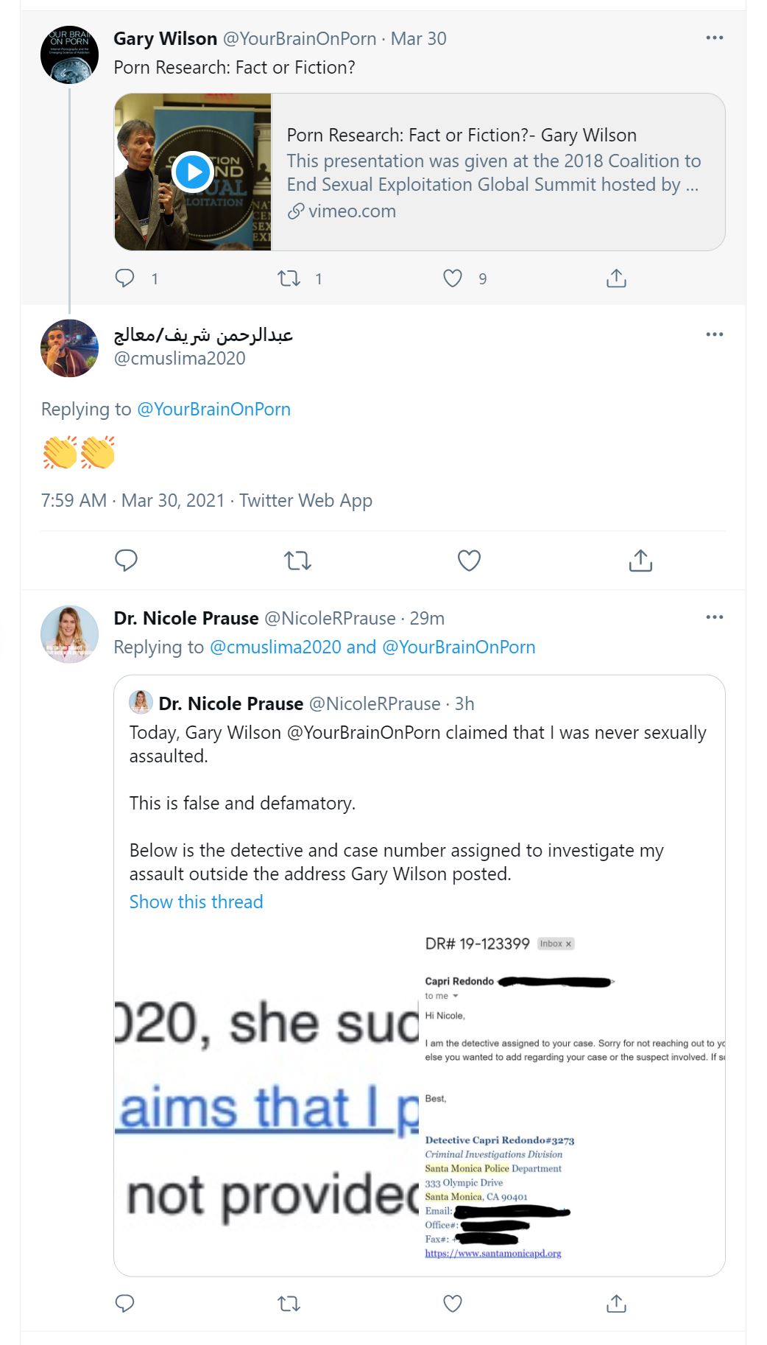Screen dimensions: 767x1345
Task: Retweet the clapping emoji reply
Action: 297,561
